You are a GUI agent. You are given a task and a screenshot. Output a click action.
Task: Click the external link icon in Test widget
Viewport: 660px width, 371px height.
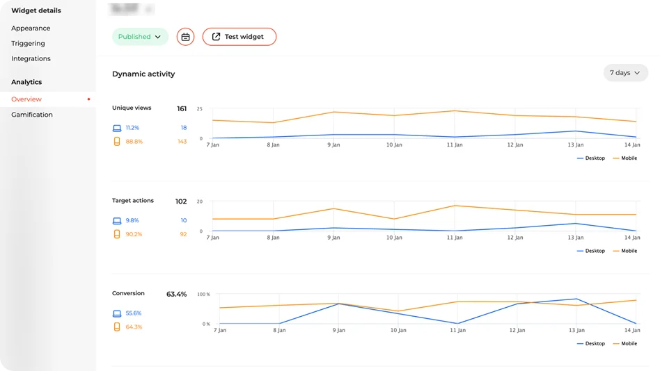pyautogui.click(x=216, y=37)
